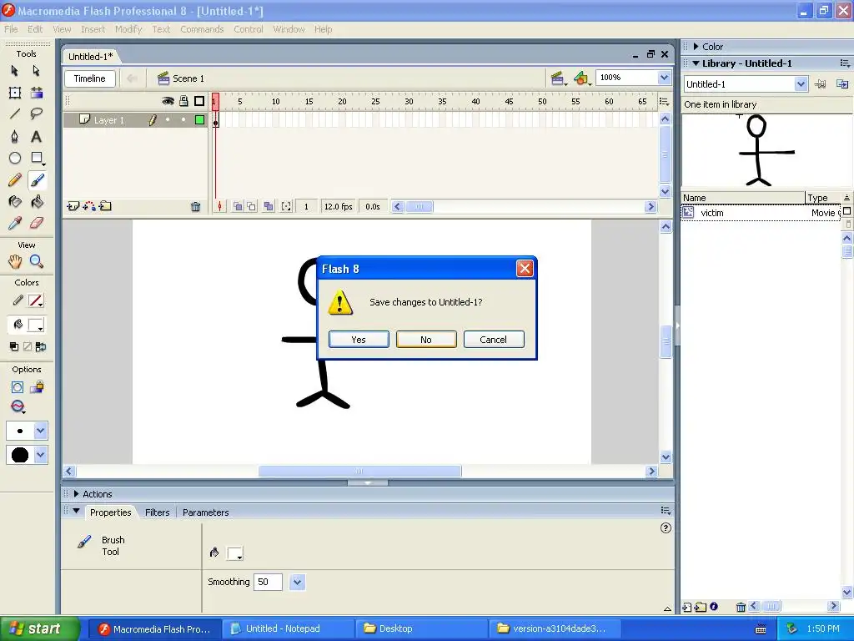
Task: Click fill color swatch in Tools
Action: pyautogui.click(x=36, y=325)
